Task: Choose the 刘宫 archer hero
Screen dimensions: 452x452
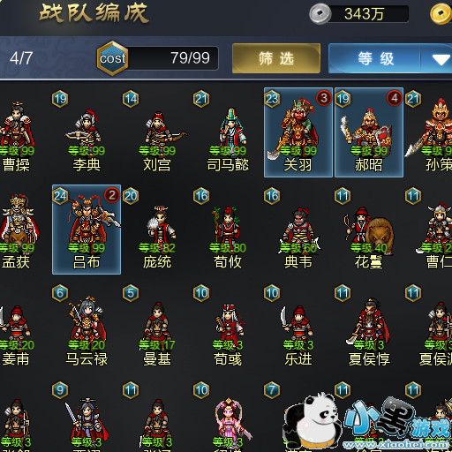Action: 157,132
